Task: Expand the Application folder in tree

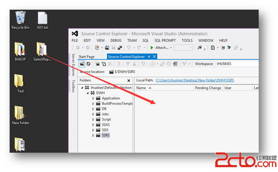Action: [x=93, y=98]
